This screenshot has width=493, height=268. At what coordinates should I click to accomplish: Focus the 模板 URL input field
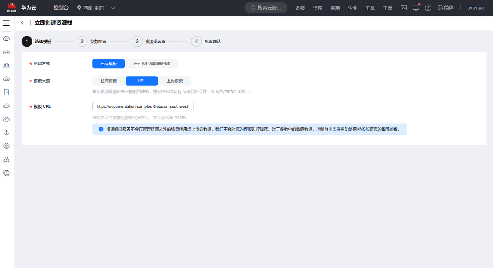[x=143, y=107]
